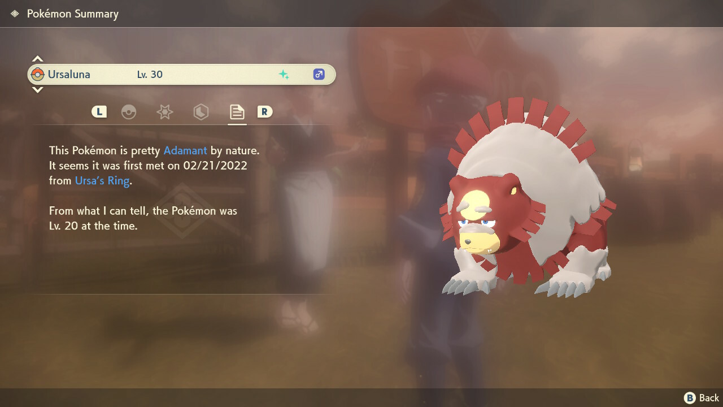The height and width of the screenshot is (407, 723).
Task: Click the Lv. 20 at the time text
Action: point(93,226)
